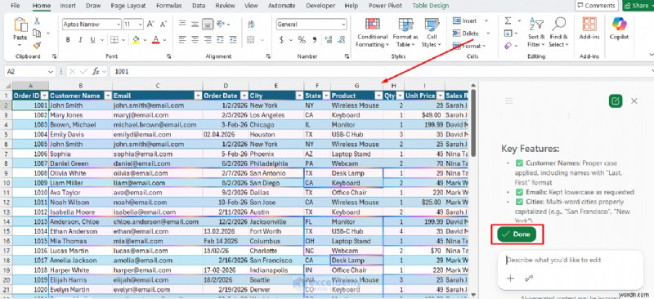
Task: Click the Copy icon in Clipboard group
Action: coord(37,33)
